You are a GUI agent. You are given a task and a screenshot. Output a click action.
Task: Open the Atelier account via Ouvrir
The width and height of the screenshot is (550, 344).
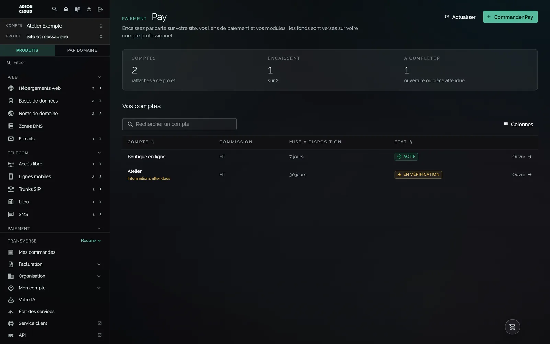[522, 175]
